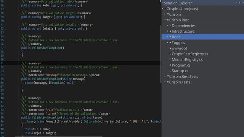Click line number 31 in gutter
244x137 pixels.
[x=2, y=64]
